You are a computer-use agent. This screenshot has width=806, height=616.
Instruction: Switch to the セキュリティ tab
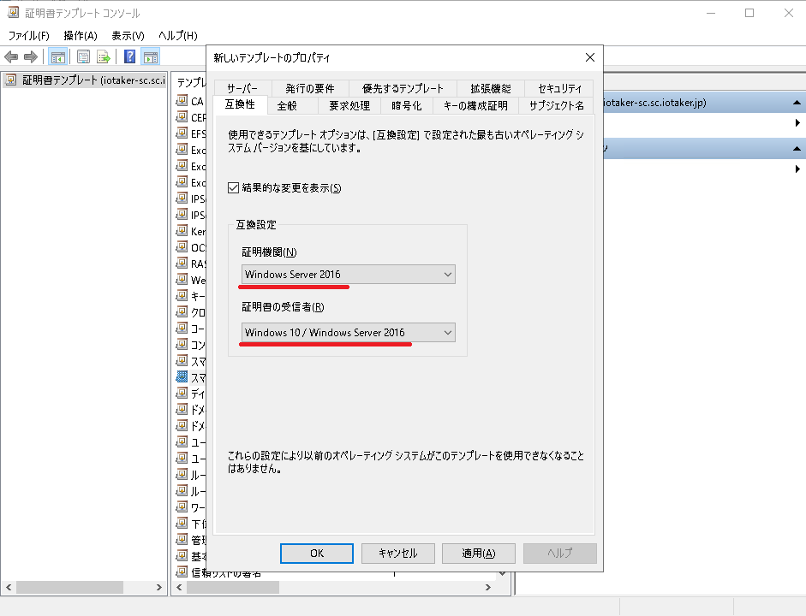tap(559, 88)
